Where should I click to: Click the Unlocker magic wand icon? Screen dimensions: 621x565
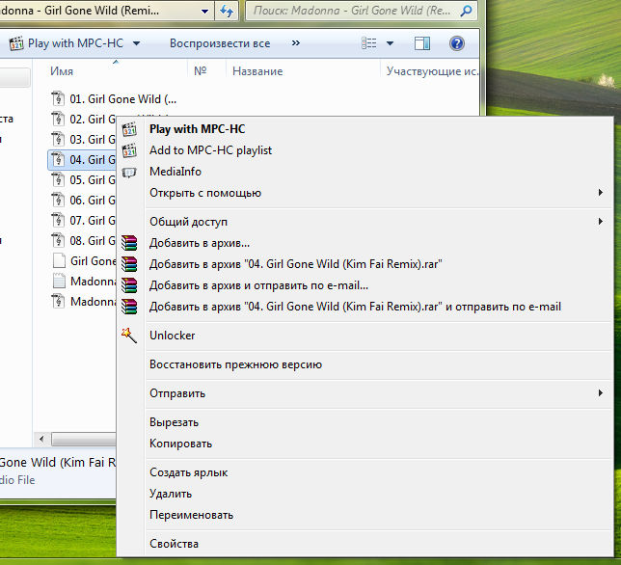pos(129,336)
